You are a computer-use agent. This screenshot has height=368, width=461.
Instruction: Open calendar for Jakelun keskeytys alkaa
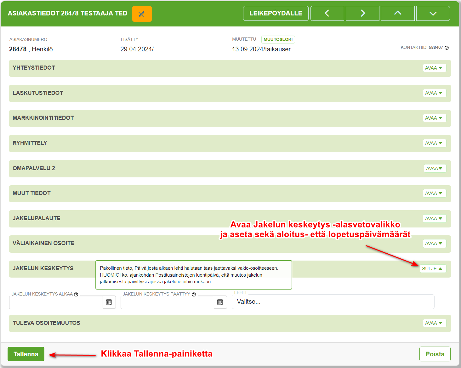109,302
